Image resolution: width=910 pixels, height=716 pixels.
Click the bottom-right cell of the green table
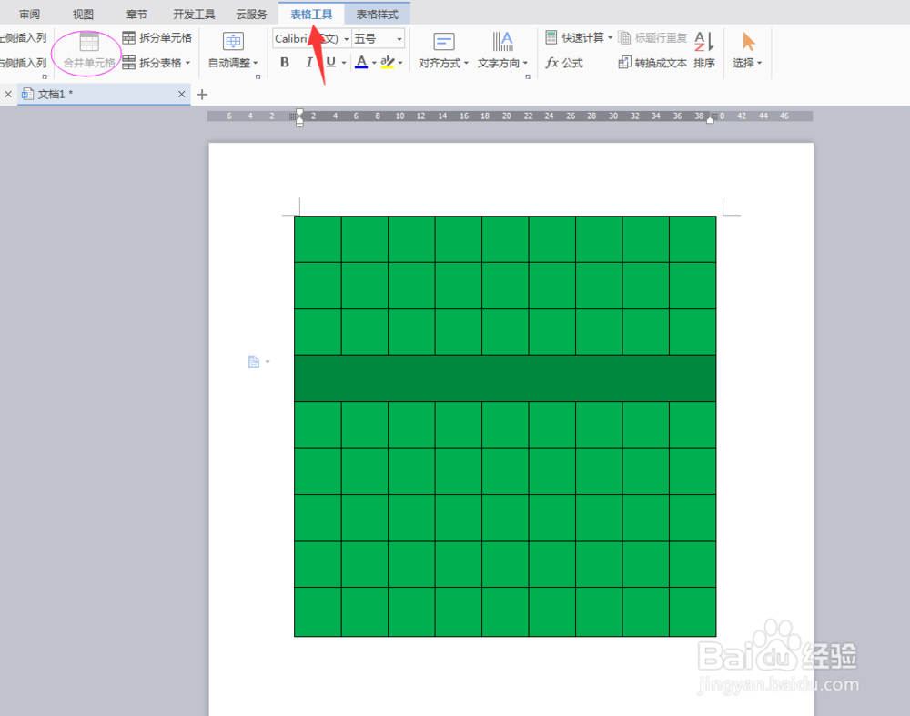coord(693,612)
